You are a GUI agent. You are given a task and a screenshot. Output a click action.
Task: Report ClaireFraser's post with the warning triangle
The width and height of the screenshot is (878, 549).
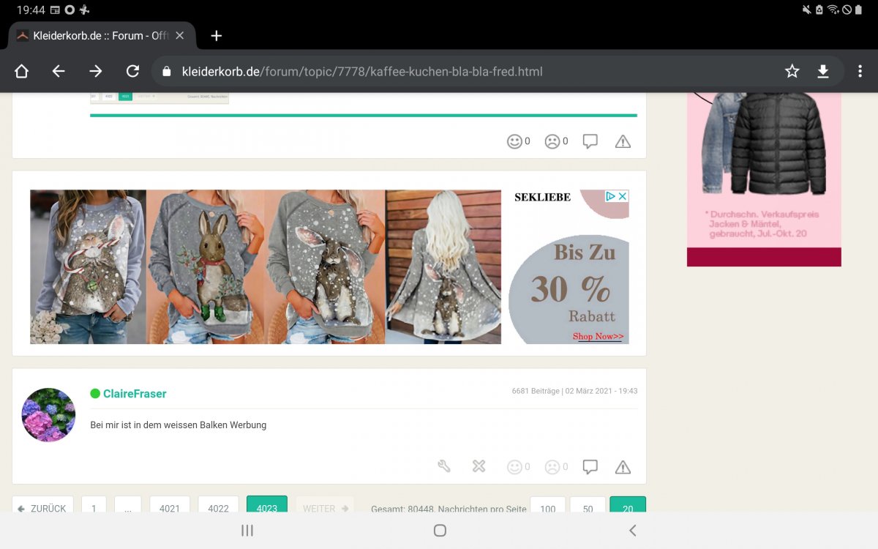coord(623,467)
